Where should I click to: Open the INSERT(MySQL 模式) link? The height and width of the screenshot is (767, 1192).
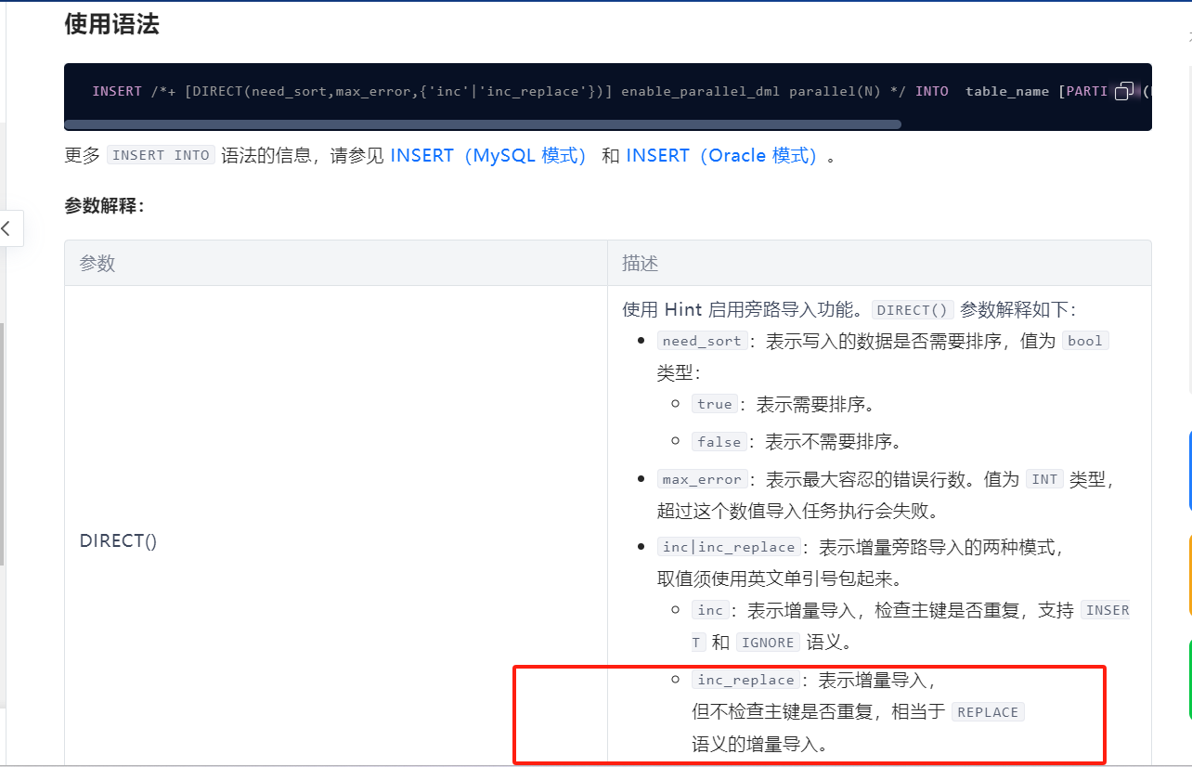pos(489,155)
